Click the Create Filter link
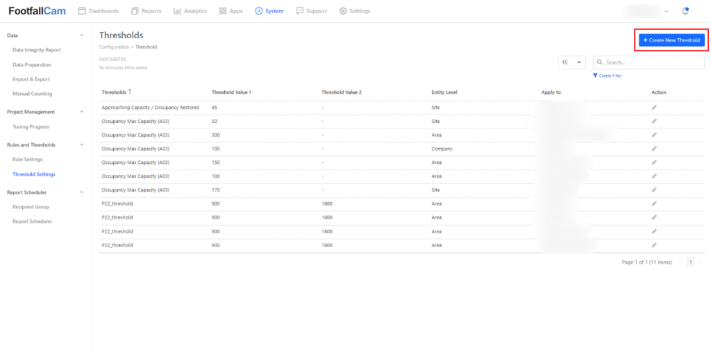Image resolution: width=711 pixels, height=350 pixels. 608,76
